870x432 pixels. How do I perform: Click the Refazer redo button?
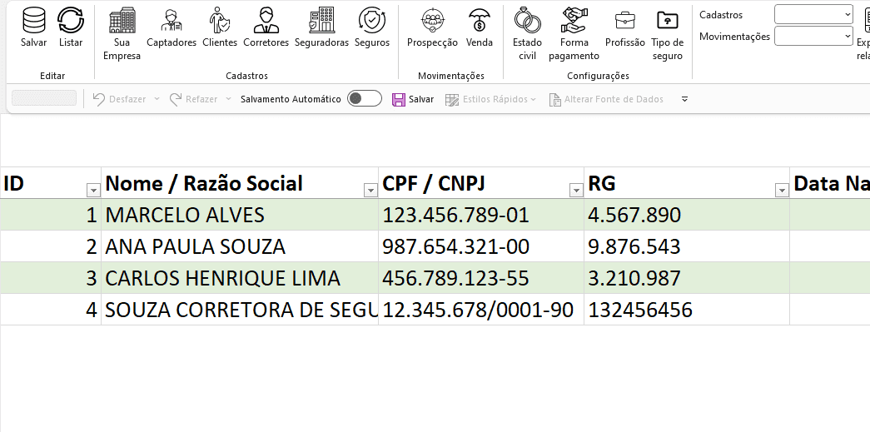point(194,99)
